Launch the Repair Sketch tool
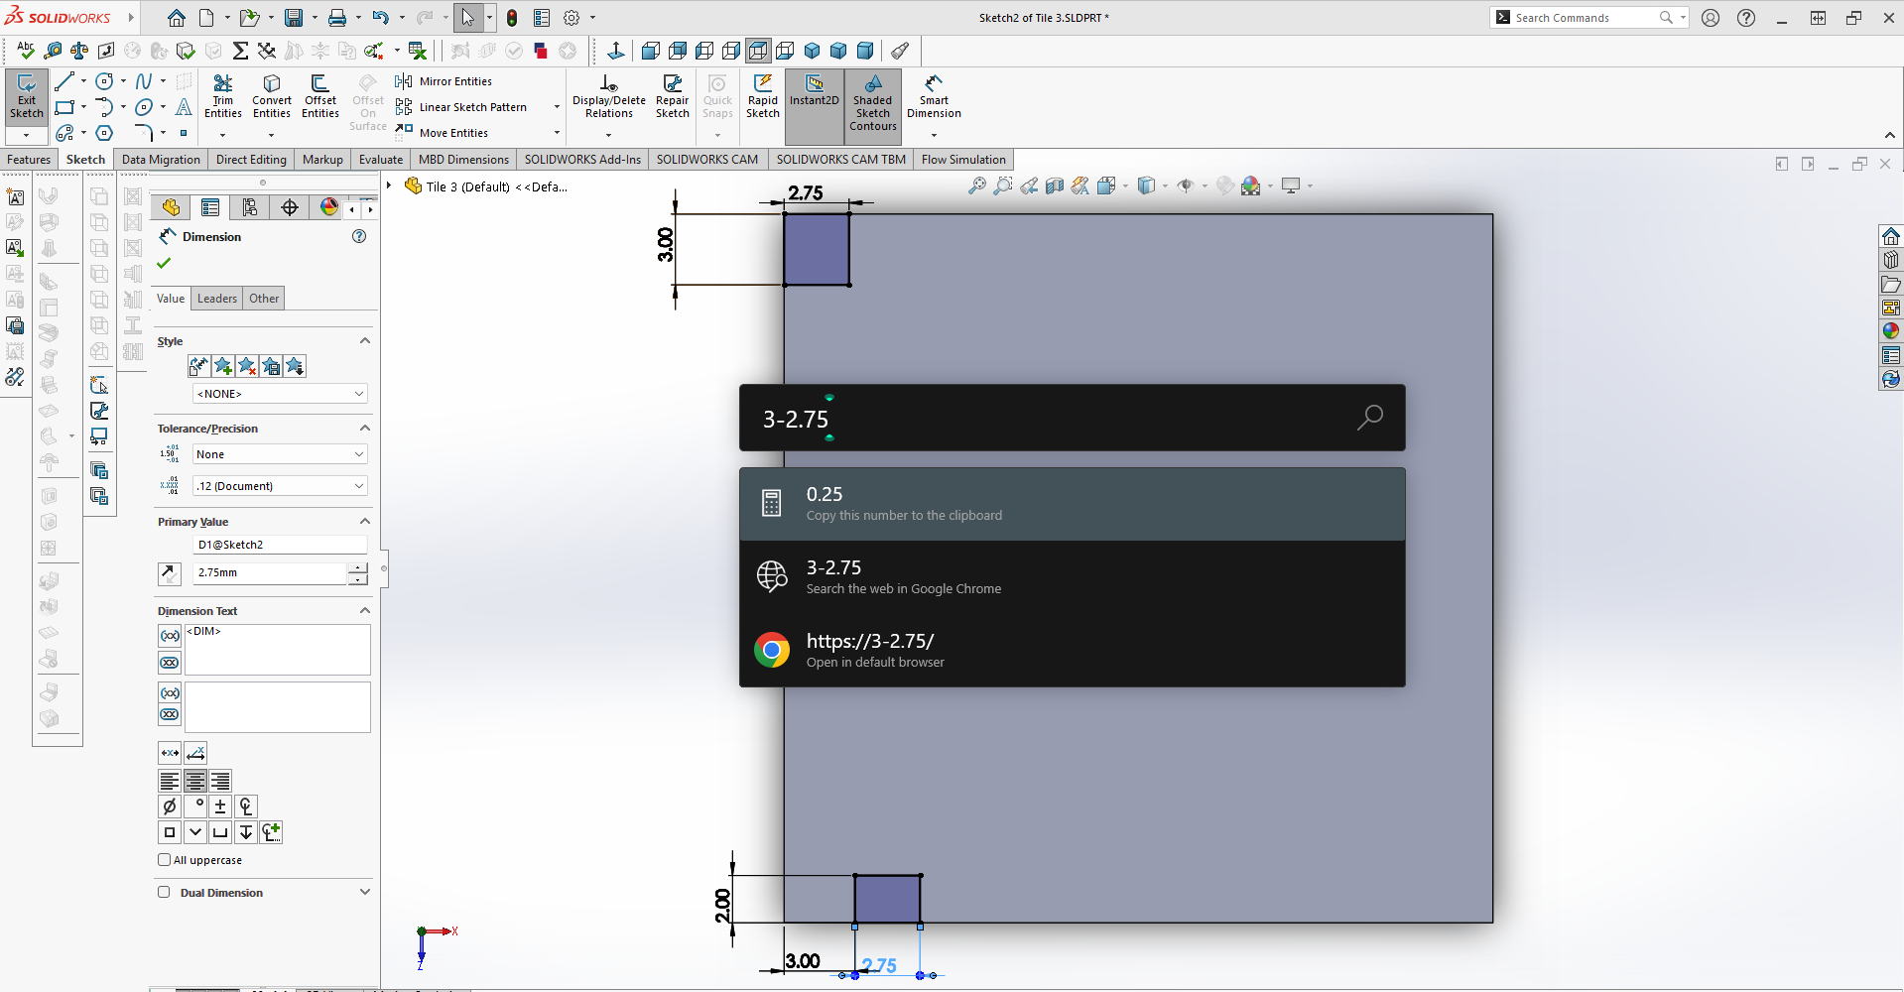This screenshot has height=992, width=1904. (x=673, y=97)
